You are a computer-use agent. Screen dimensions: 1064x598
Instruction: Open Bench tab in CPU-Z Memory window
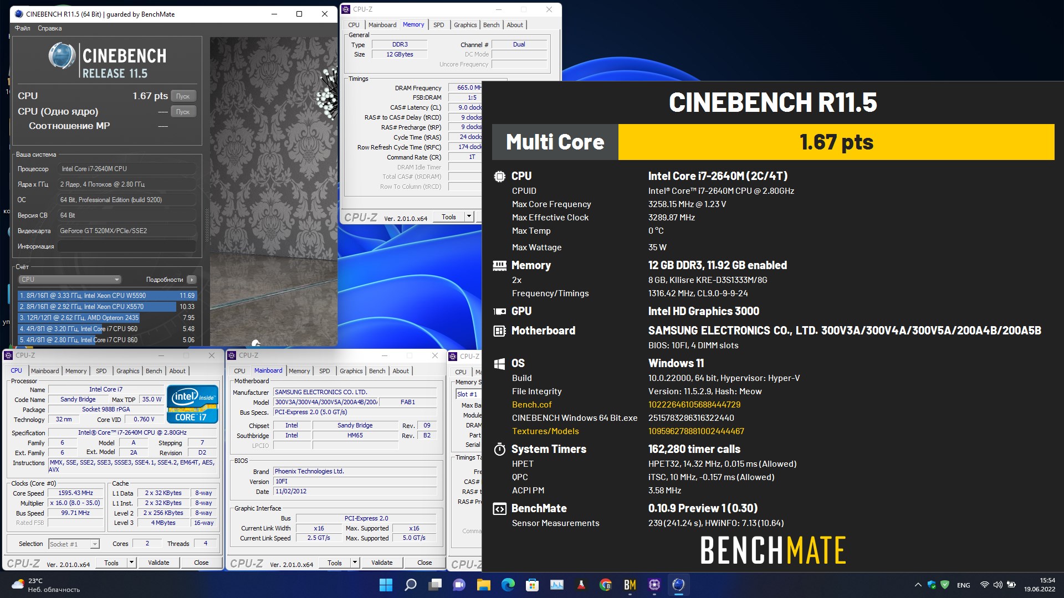(x=491, y=25)
